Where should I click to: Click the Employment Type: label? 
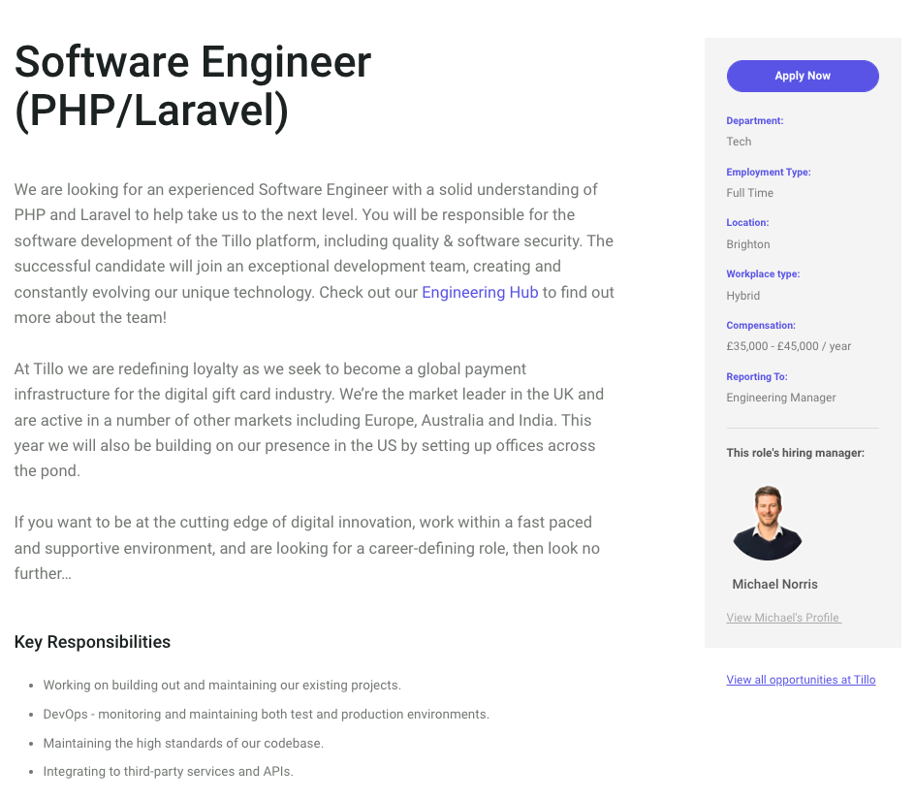pyautogui.click(x=768, y=173)
